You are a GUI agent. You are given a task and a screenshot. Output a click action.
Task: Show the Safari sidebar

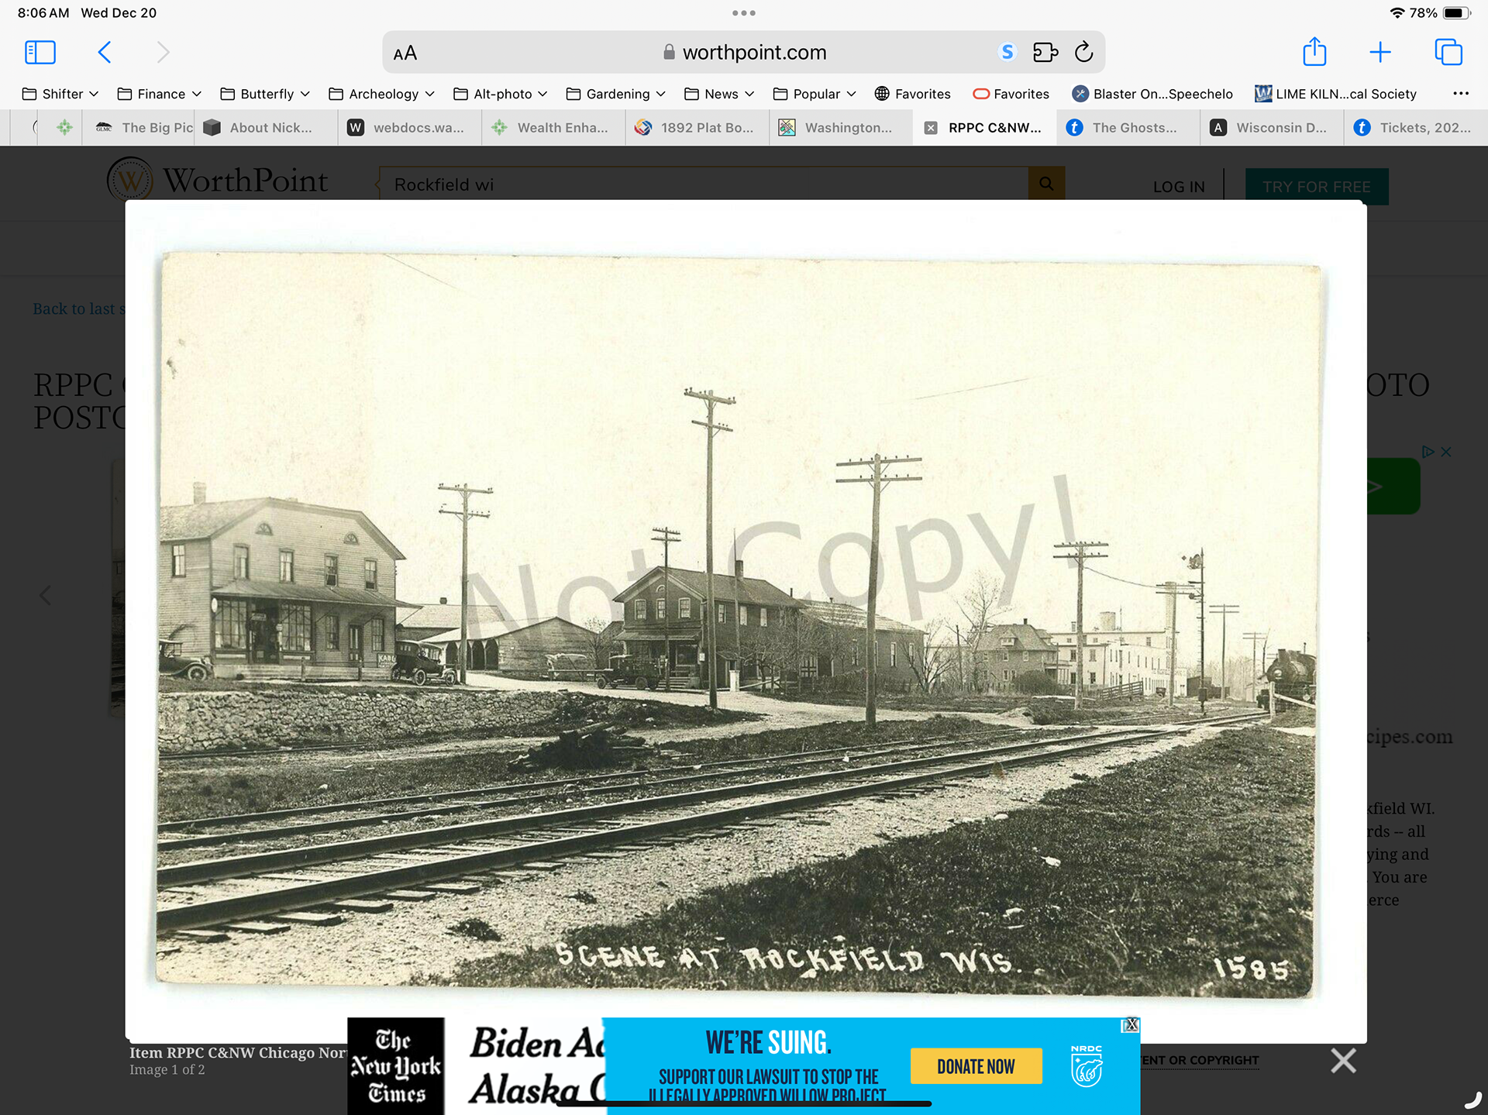(40, 52)
